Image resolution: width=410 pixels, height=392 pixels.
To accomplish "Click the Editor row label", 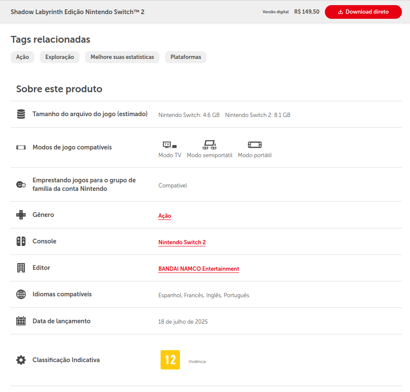I will pyautogui.click(x=41, y=268).
